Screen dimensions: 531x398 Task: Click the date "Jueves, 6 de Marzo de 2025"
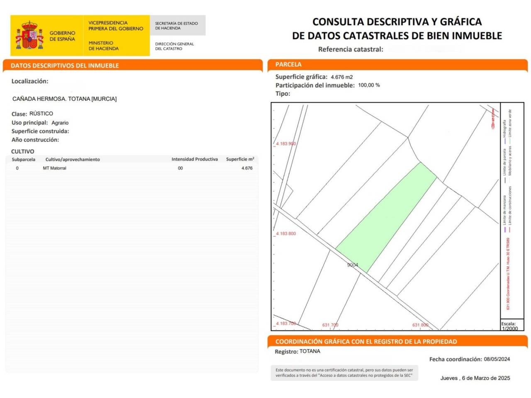[475, 378]
